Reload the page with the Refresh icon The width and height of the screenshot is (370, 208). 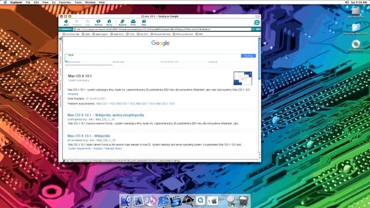coord(98,23)
